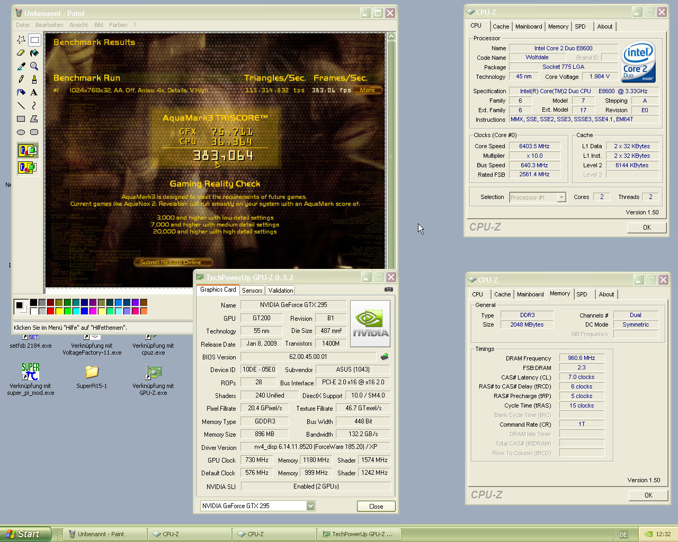Choose the transparent selection option in Paint
The width and height of the screenshot is (678, 542).
28,168
